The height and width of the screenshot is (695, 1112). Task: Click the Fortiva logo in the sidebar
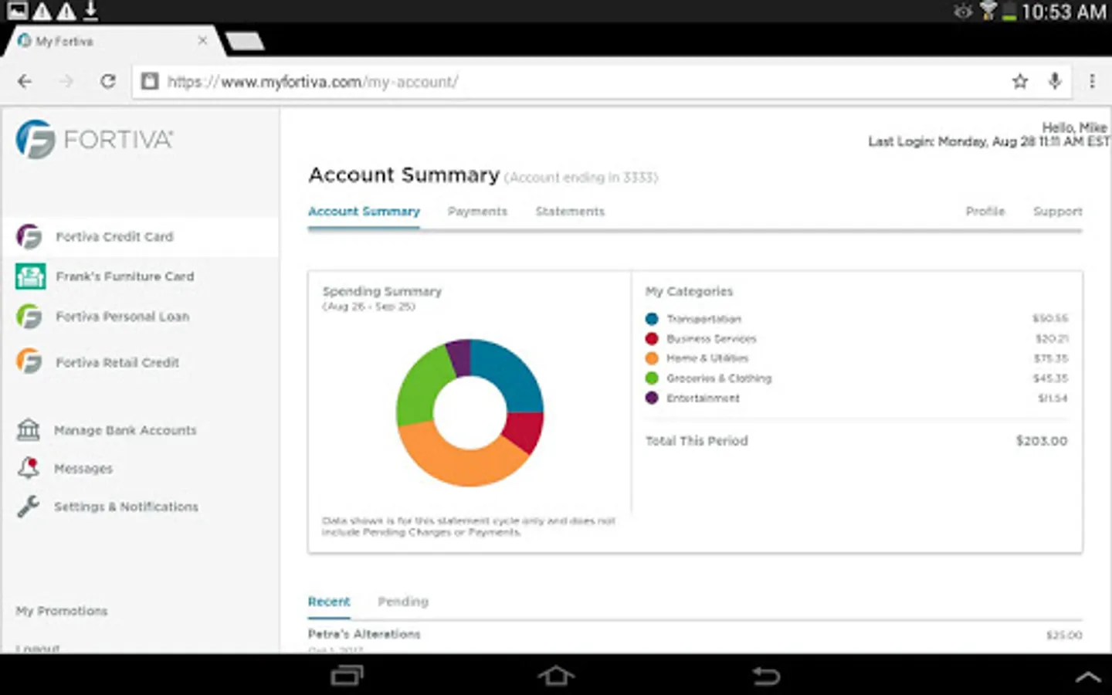tap(94, 140)
